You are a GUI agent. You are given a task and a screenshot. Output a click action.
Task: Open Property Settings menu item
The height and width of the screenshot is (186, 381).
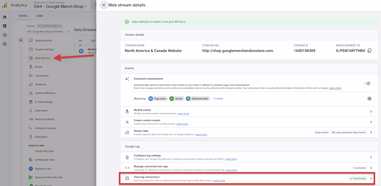pyautogui.click(x=44, y=49)
